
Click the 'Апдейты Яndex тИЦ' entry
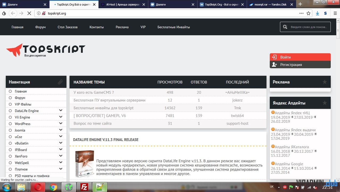[292, 113]
